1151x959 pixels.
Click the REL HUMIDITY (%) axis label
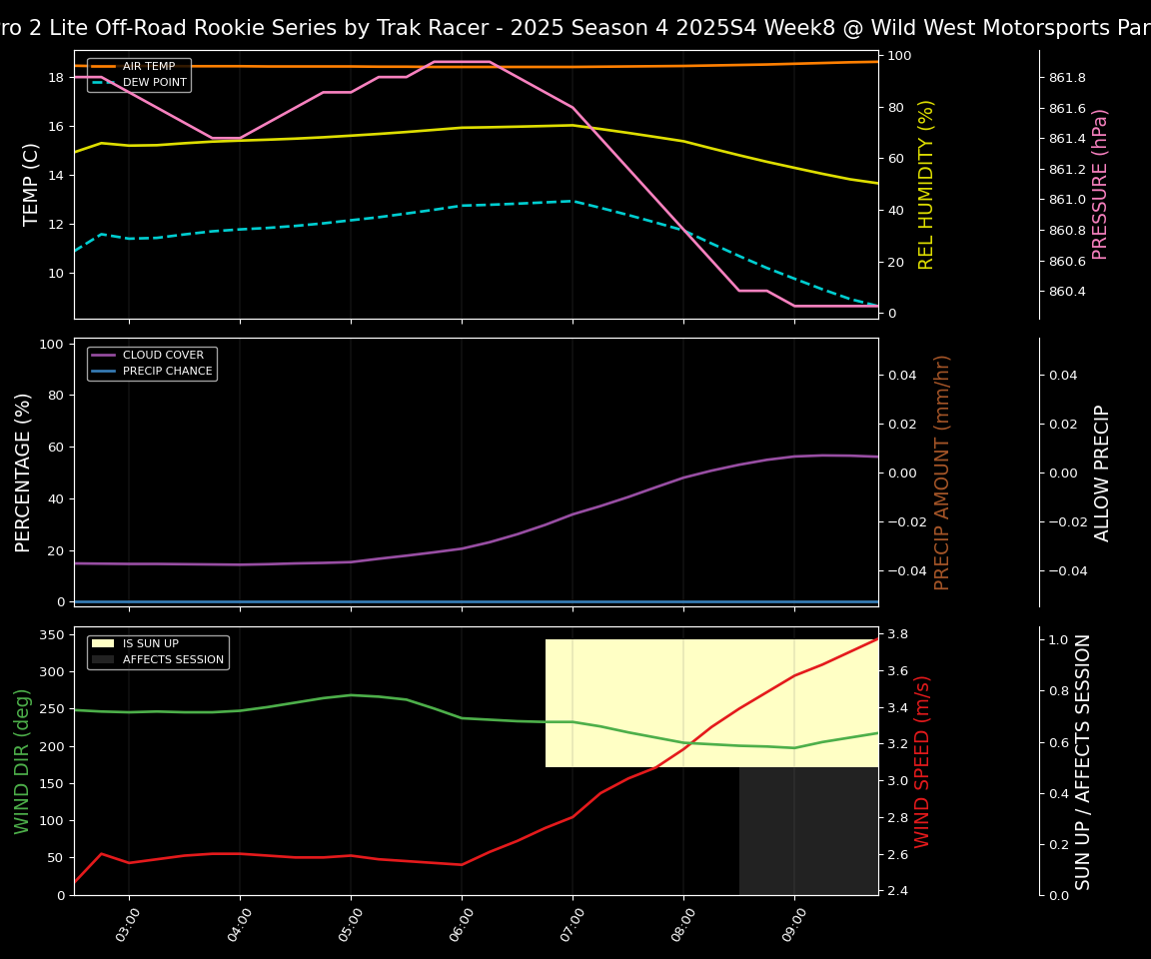tap(926, 184)
